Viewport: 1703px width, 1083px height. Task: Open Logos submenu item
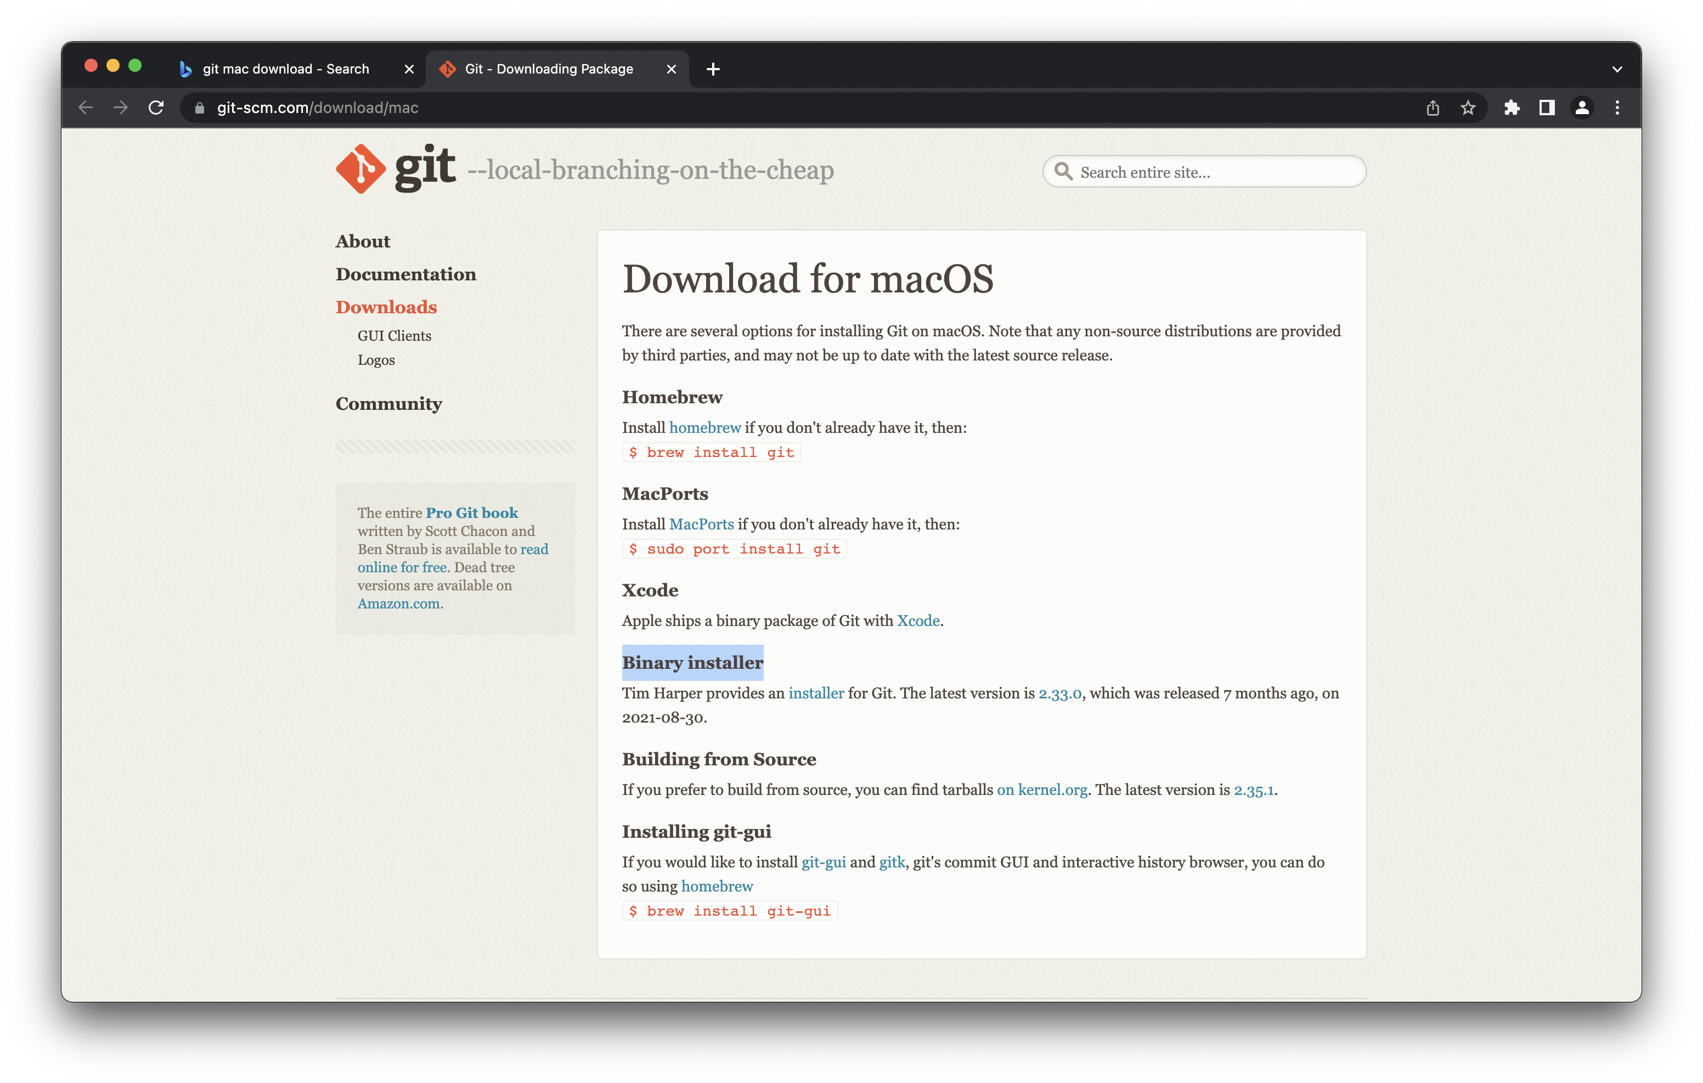375,360
